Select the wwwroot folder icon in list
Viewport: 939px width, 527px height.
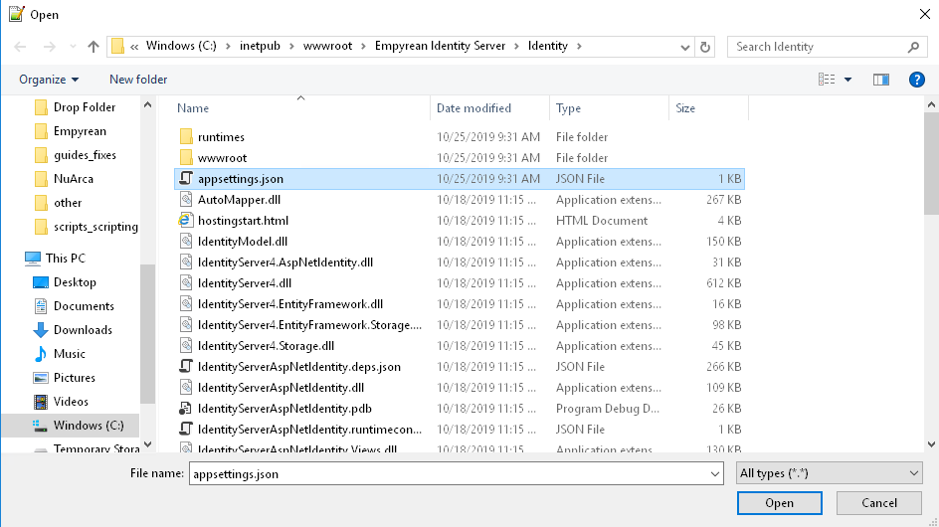[186, 157]
